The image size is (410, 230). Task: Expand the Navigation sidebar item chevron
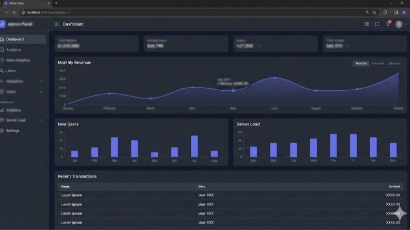coord(41,81)
